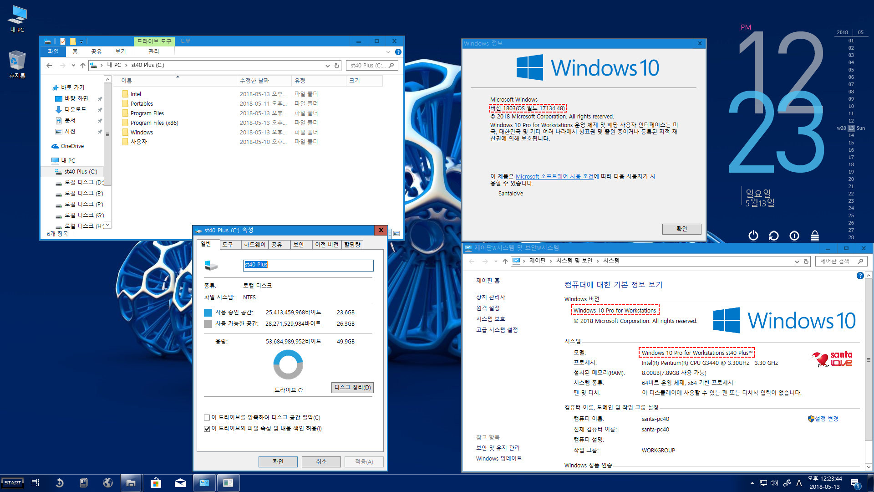Expand the Explorer ribbon chevron

click(x=388, y=52)
